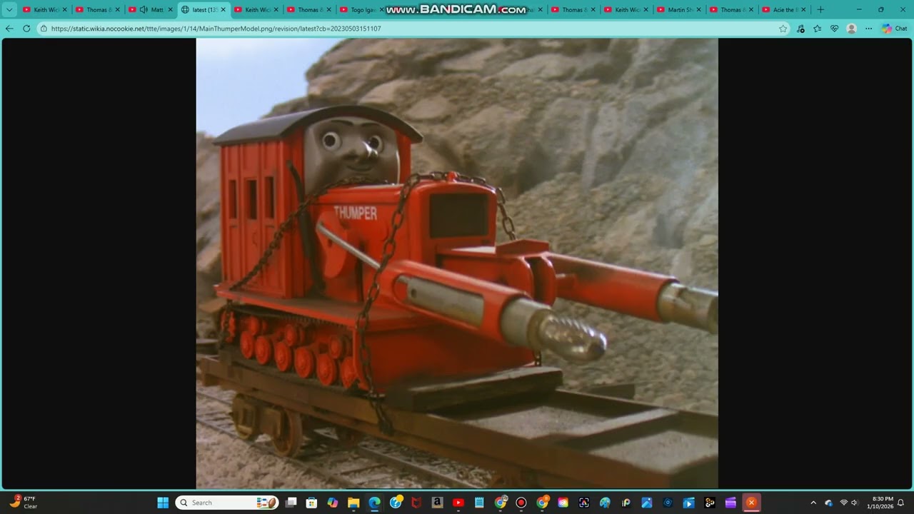
Task: Open Browser essentials heart icon
Action: tap(834, 29)
